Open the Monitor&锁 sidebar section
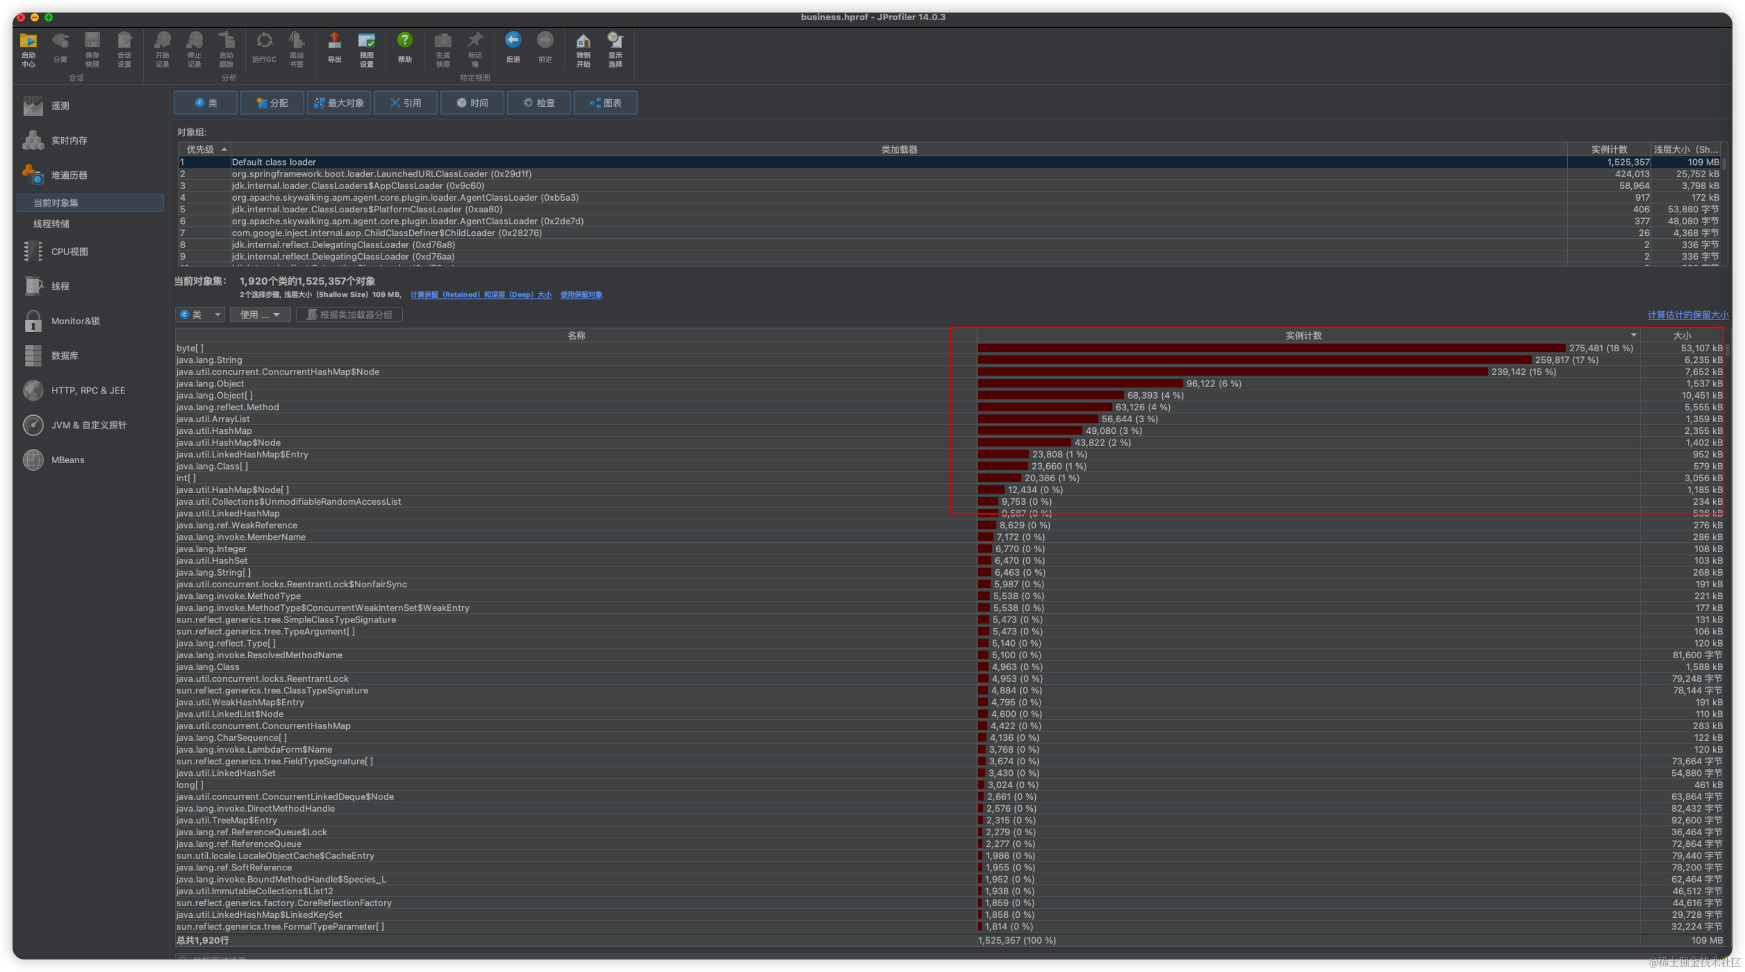The width and height of the screenshot is (1745, 972). (74, 320)
